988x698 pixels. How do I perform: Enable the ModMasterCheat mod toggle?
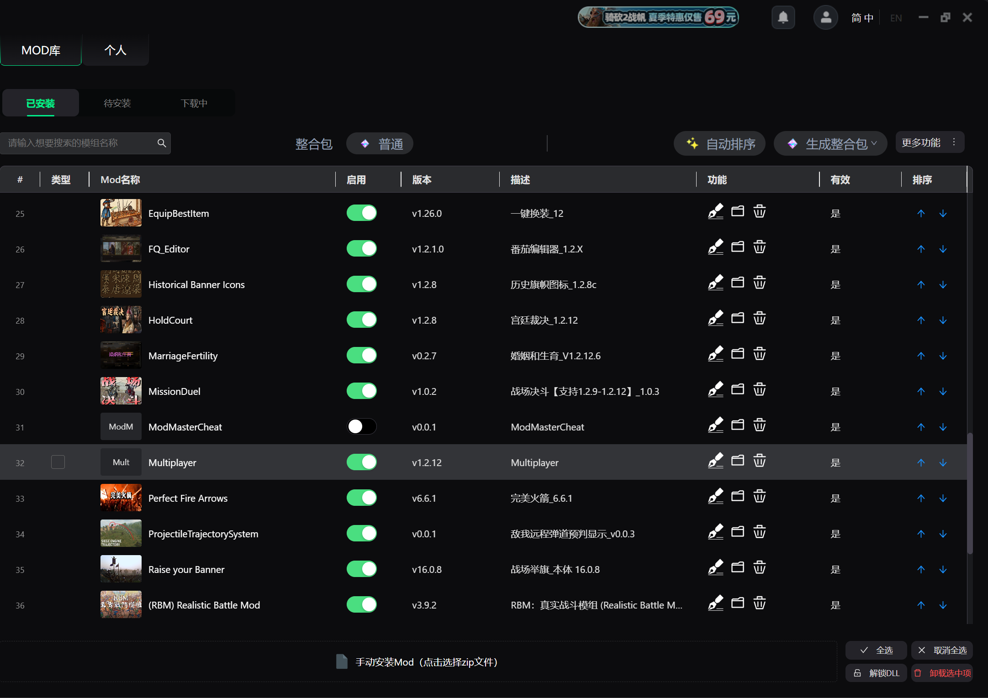click(361, 427)
